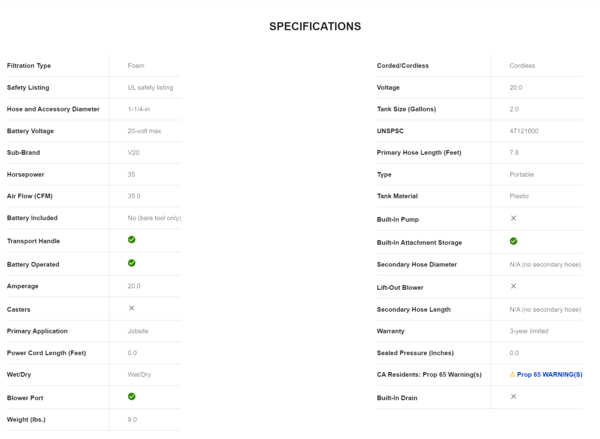Click the UNSPSC value 47121600
This screenshot has height=439, width=600.
(524, 131)
